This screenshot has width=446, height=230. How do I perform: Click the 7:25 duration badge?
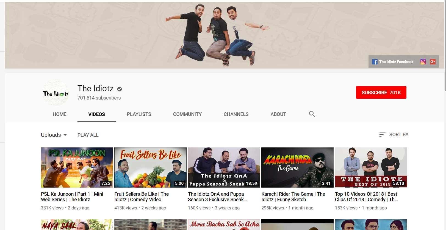(106, 183)
